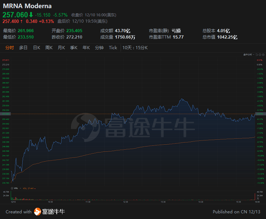
Task: Open the 周K weekly candlestick tab
Action: tap(49, 48)
